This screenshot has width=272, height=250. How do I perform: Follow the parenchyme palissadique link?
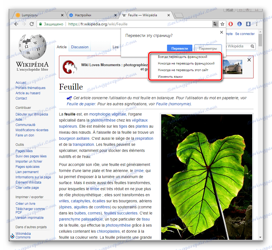(x=81, y=219)
